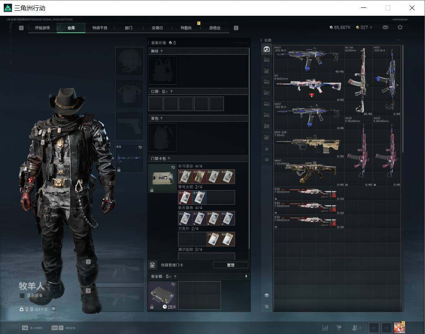The image size is (425, 334).
Task: Click the sort icon at warehouse sidebar bottom
Action: coord(267,306)
